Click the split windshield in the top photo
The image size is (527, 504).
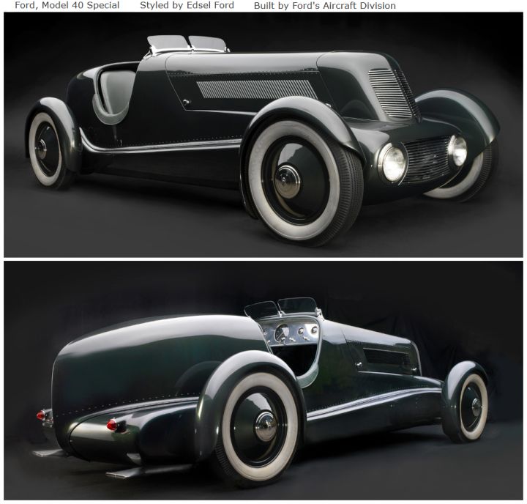[x=187, y=44]
